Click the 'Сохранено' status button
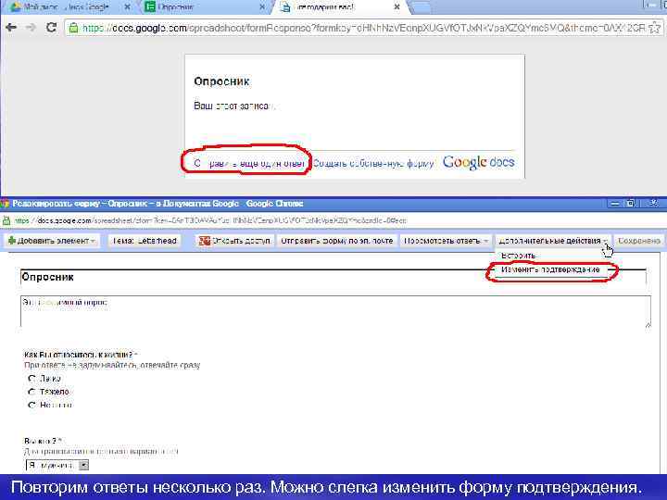667x500 pixels. click(x=639, y=241)
